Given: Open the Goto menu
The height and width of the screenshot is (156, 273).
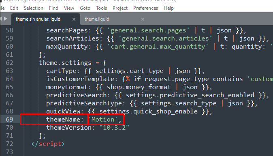Looking at the screenshot, I should (85, 8).
